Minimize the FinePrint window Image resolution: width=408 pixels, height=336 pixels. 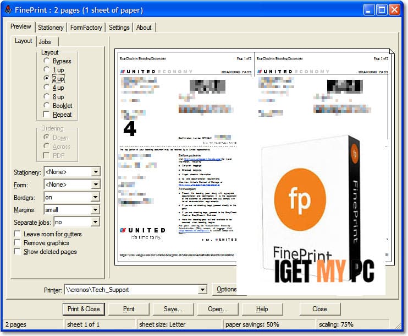pos(368,10)
